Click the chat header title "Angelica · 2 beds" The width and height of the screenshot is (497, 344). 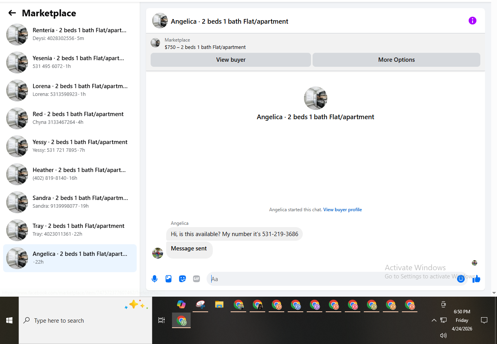pos(229,21)
